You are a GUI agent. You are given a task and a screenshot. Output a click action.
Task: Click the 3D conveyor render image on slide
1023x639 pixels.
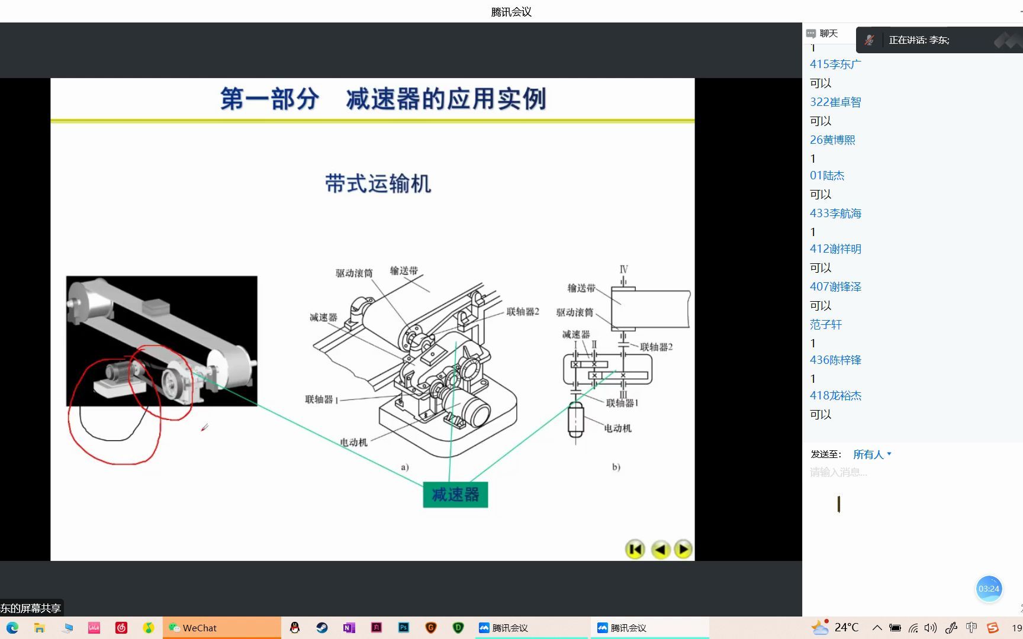click(x=162, y=341)
